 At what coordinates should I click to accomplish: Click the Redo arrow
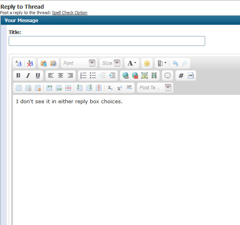185,63
